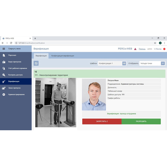Open the Шаблон configuration list button
The image size is (167, 167).
click(124, 63)
